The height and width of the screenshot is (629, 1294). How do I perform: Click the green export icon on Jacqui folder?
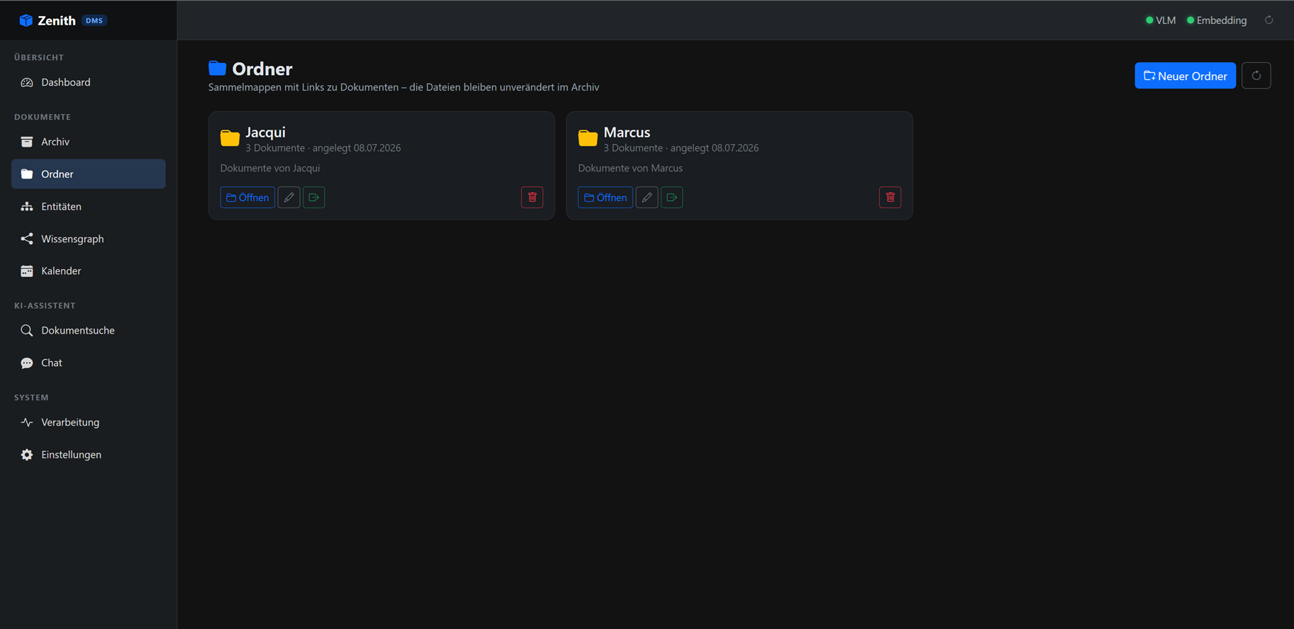(314, 198)
